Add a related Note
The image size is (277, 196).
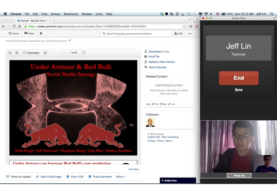coord(163,104)
